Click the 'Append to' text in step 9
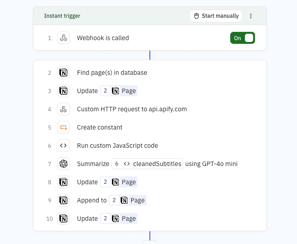The width and height of the screenshot is (297, 244). pos(92,200)
